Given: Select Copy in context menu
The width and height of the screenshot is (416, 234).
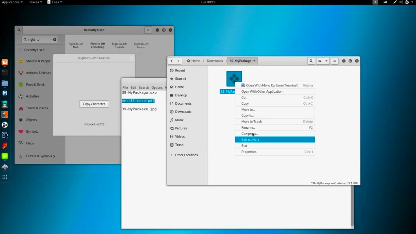Looking at the screenshot, I should 275,103.
